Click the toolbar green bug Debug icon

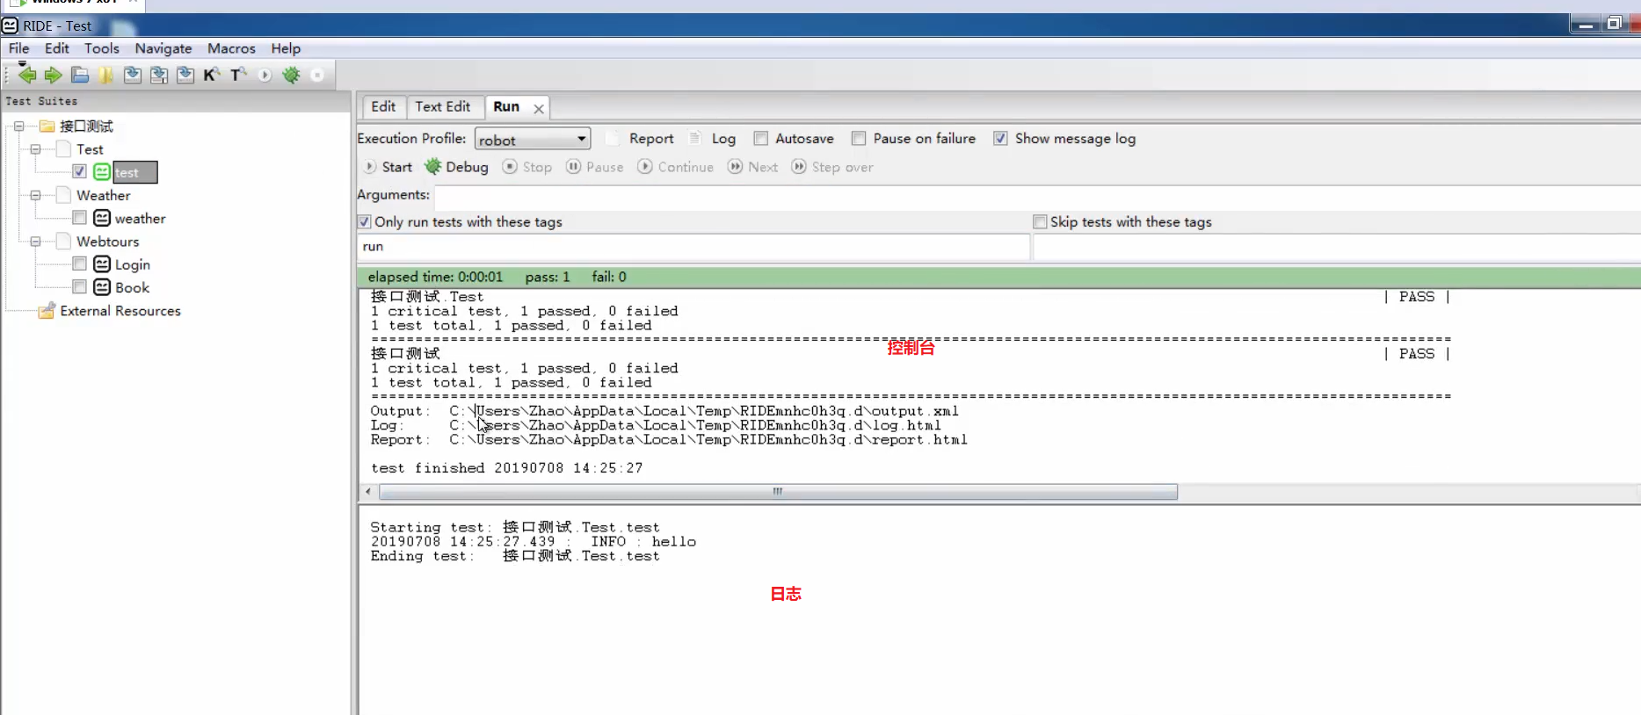tap(291, 75)
